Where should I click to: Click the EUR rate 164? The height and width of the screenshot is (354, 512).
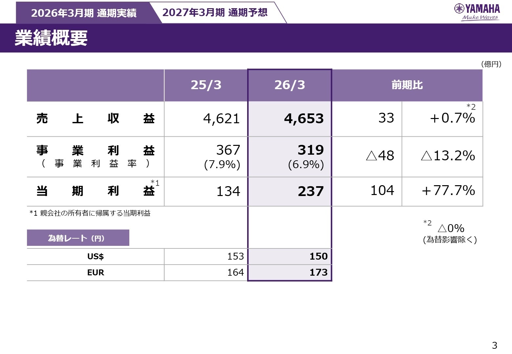236,272
